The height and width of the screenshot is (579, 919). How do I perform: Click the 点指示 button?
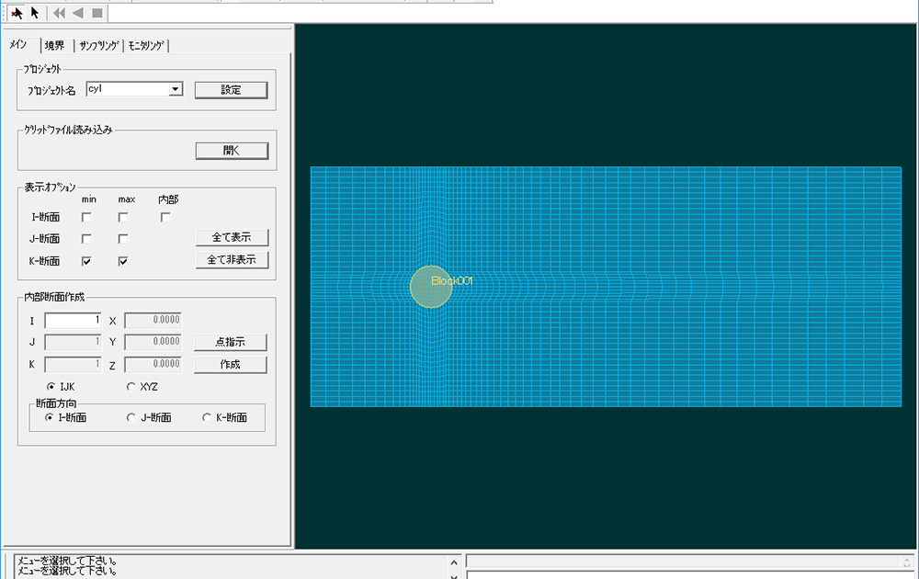pos(231,342)
